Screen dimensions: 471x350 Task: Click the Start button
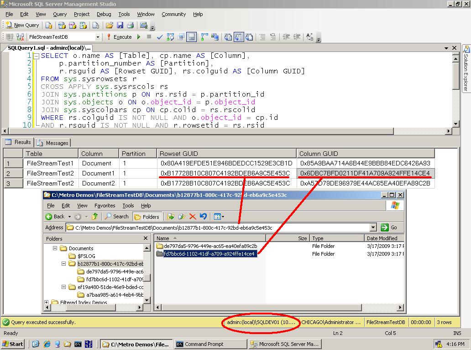pos(13,344)
